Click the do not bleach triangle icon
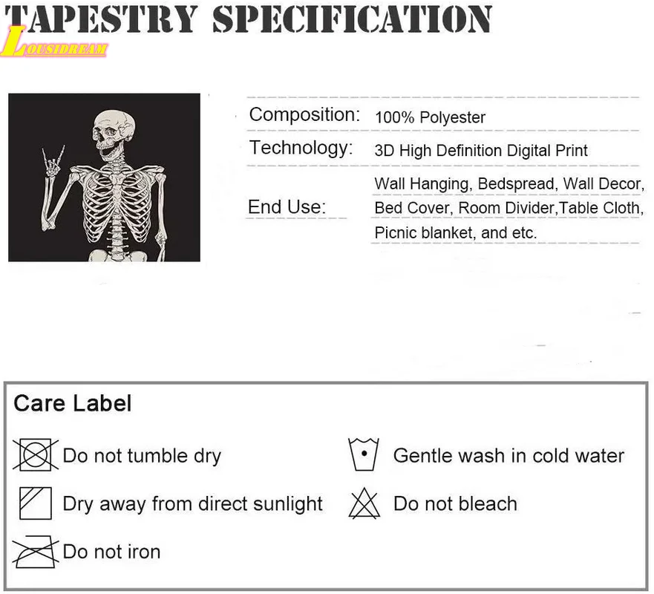Screen dimensions: 654x594 (x=364, y=503)
